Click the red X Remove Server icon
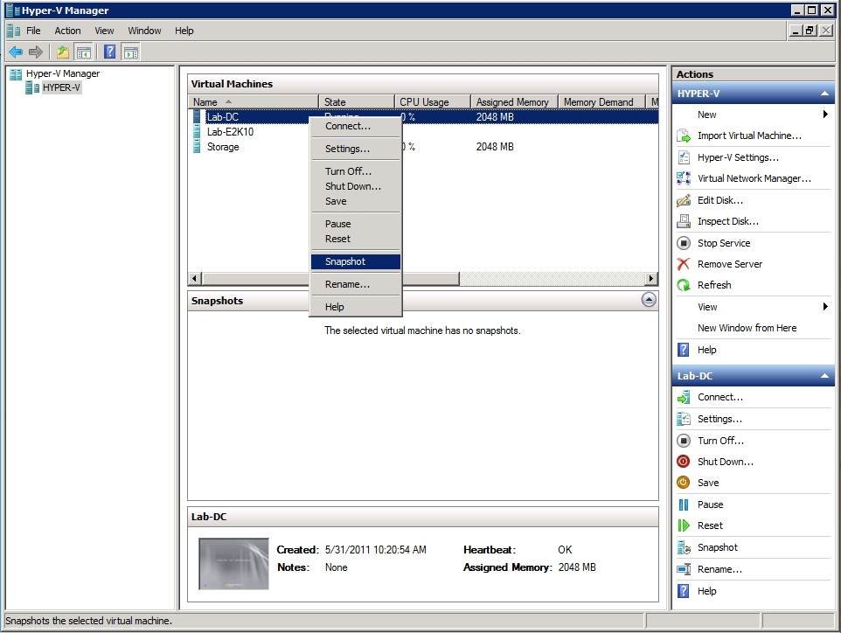841x633 pixels. [x=684, y=264]
